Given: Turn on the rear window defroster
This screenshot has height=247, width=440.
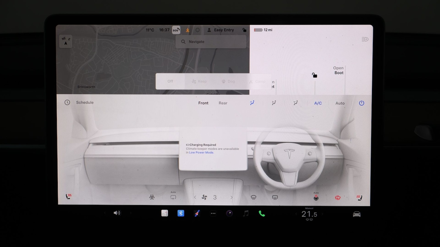Looking at the screenshot, I should 275,197.
